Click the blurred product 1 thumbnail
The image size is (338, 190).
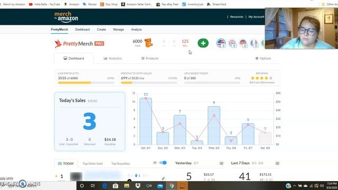[76, 177]
